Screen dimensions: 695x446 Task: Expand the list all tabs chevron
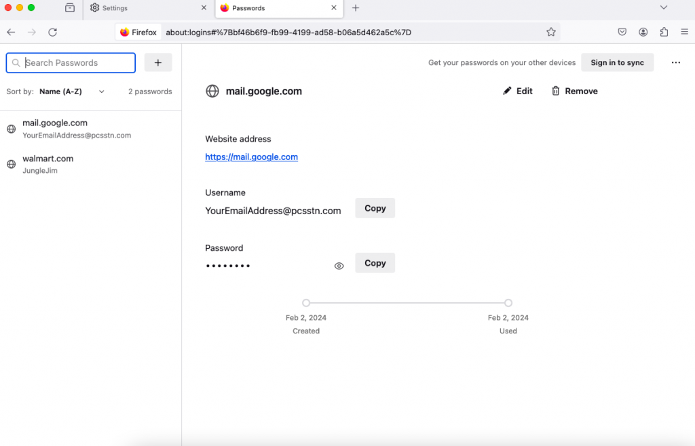(664, 7)
